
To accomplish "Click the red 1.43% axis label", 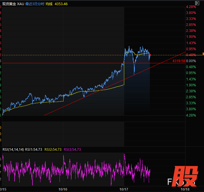I will tap(191, 43).
